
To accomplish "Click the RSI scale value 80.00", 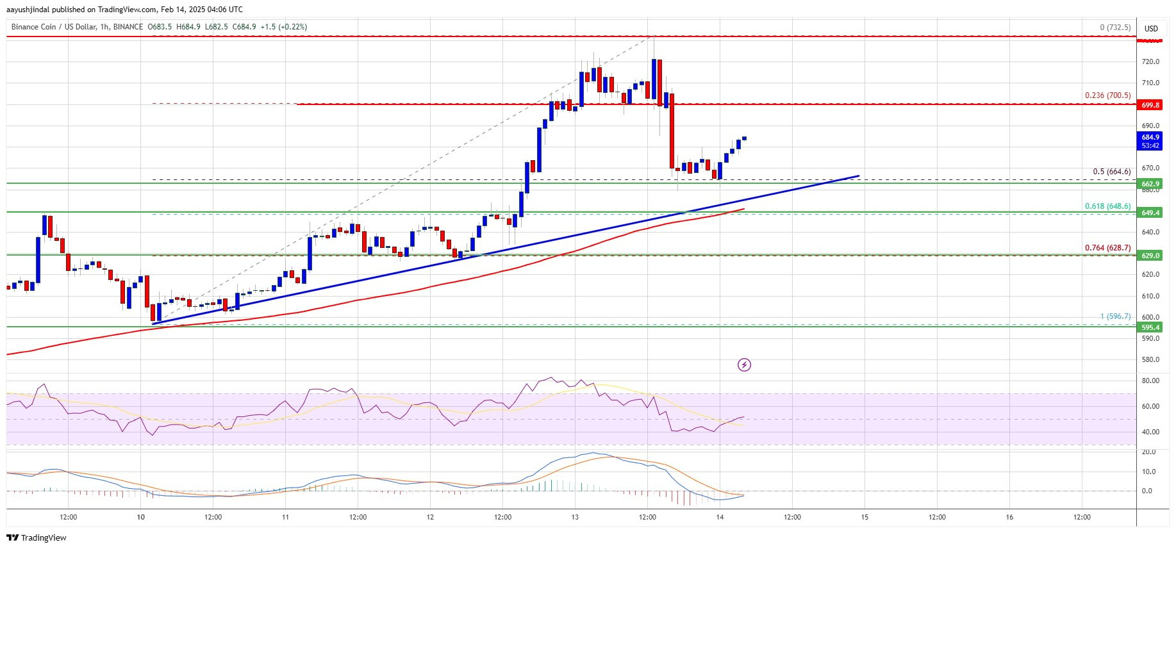I will point(1150,381).
